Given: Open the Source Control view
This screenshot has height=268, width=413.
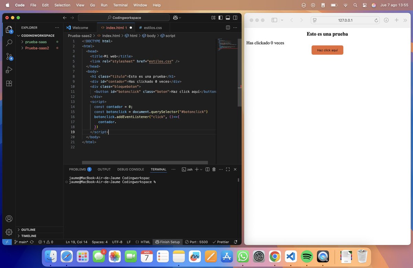Looking at the screenshot, I should pyautogui.click(x=9, y=56).
